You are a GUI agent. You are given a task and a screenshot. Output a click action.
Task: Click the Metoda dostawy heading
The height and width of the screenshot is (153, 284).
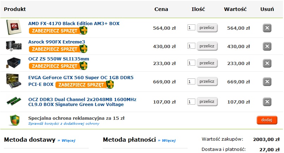coord(30,140)
